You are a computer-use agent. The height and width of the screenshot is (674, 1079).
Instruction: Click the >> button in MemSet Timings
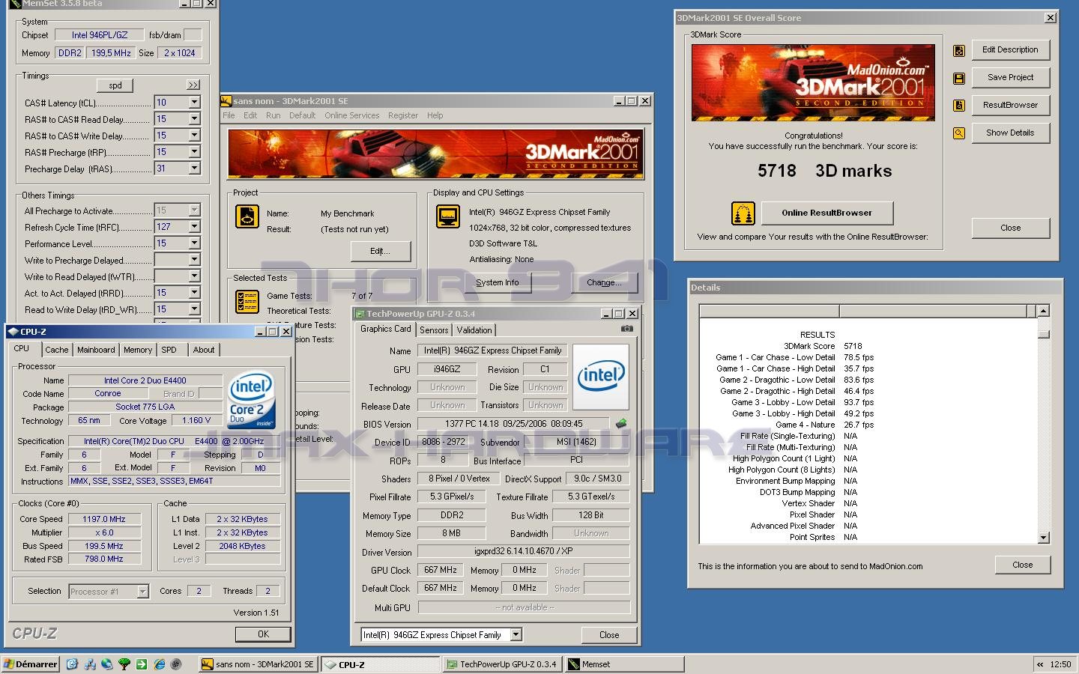(193, 85)
